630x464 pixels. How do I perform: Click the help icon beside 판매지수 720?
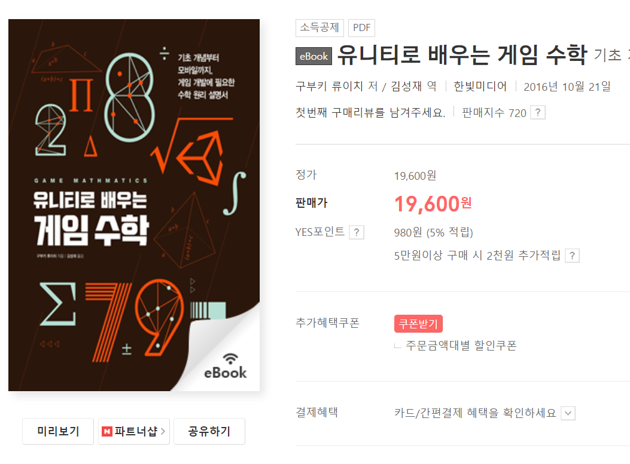(538, 113)
